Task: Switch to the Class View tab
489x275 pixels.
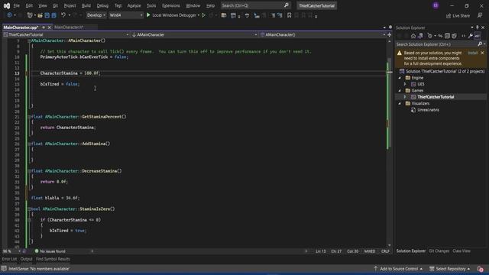Action: (x=461, y=251)
